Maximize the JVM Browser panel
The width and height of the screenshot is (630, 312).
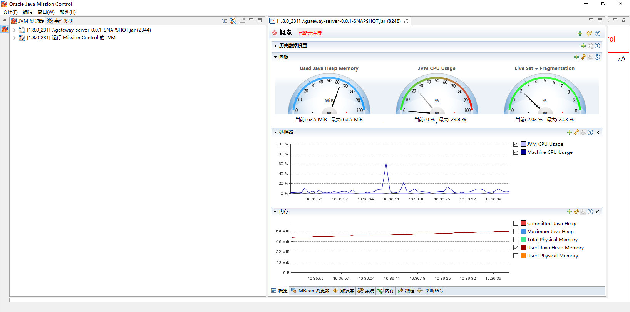tap(260, 20)
